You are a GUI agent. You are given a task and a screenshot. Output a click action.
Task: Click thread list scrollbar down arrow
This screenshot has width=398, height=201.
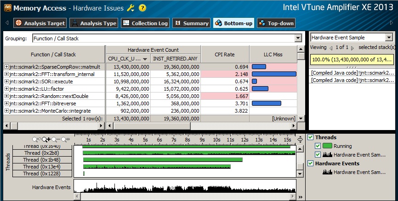click(300, 174)
